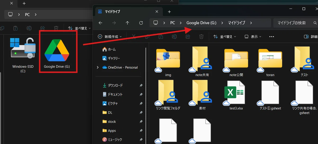The image size is (318, 144).
Task: Open 並べ替え dropdown in the PC window
Action: tap(79, 28)
